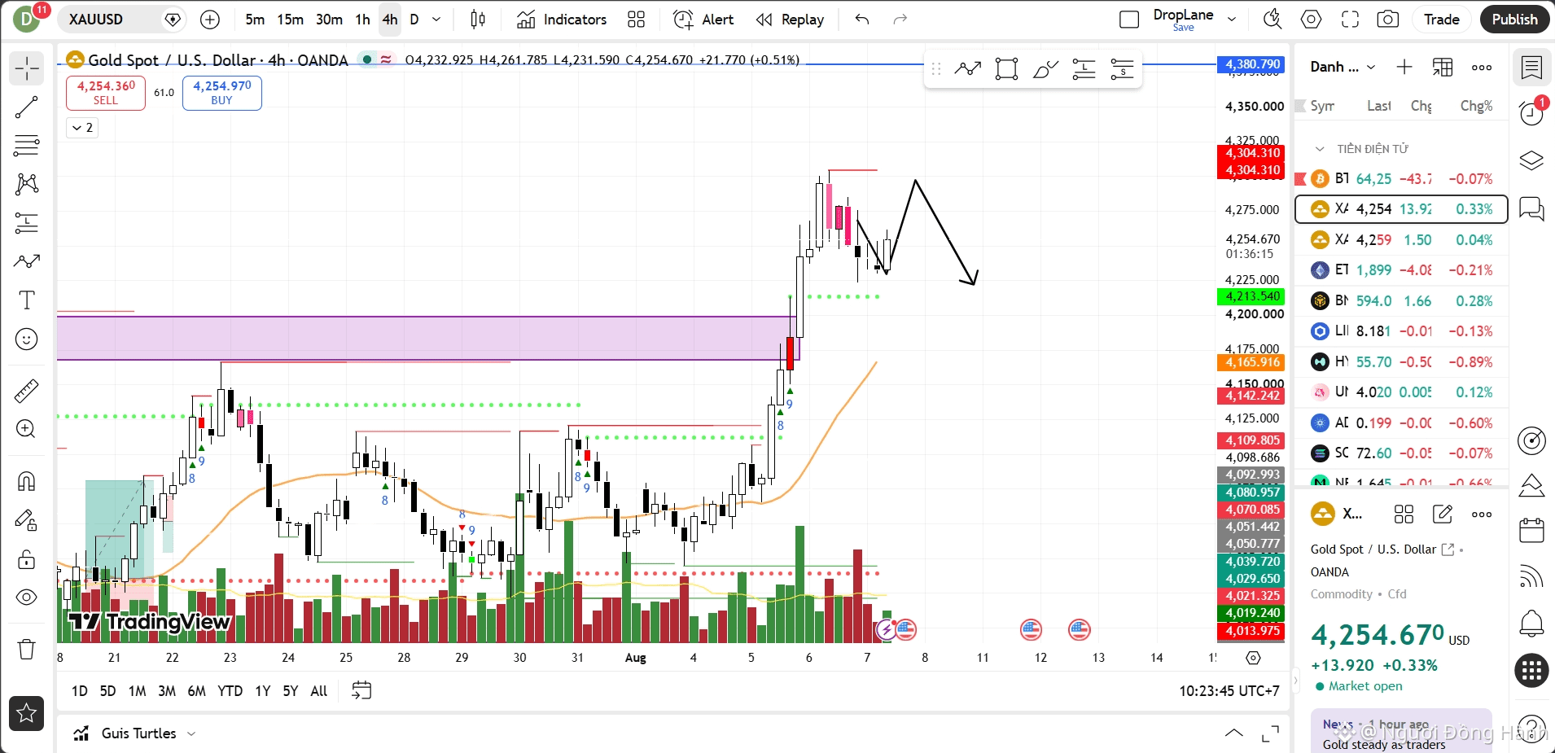Select the brush drawing tool
Viewport: 1555px width, 753px height.
[x=27, y=261]
